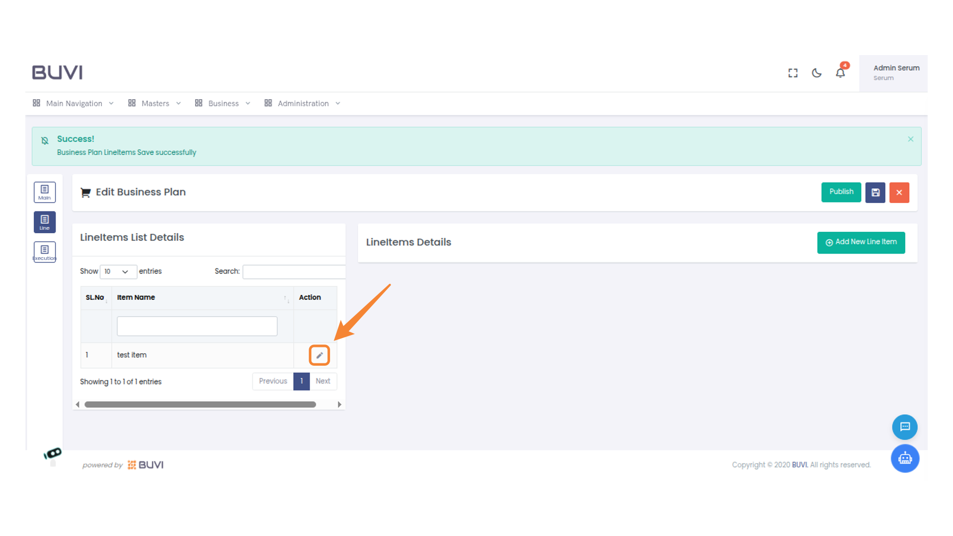Open the Show entries count dropdown
Image resolution: width=953 pixels, height=536 pixels.
(118, 271)
